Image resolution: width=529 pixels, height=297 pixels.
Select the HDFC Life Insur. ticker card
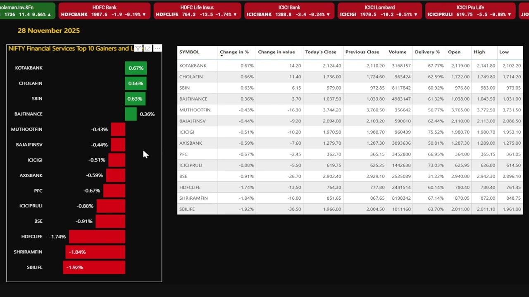coord(197,11)
